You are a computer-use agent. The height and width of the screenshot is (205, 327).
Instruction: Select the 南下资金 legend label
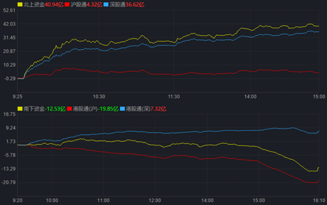[33, 108]
